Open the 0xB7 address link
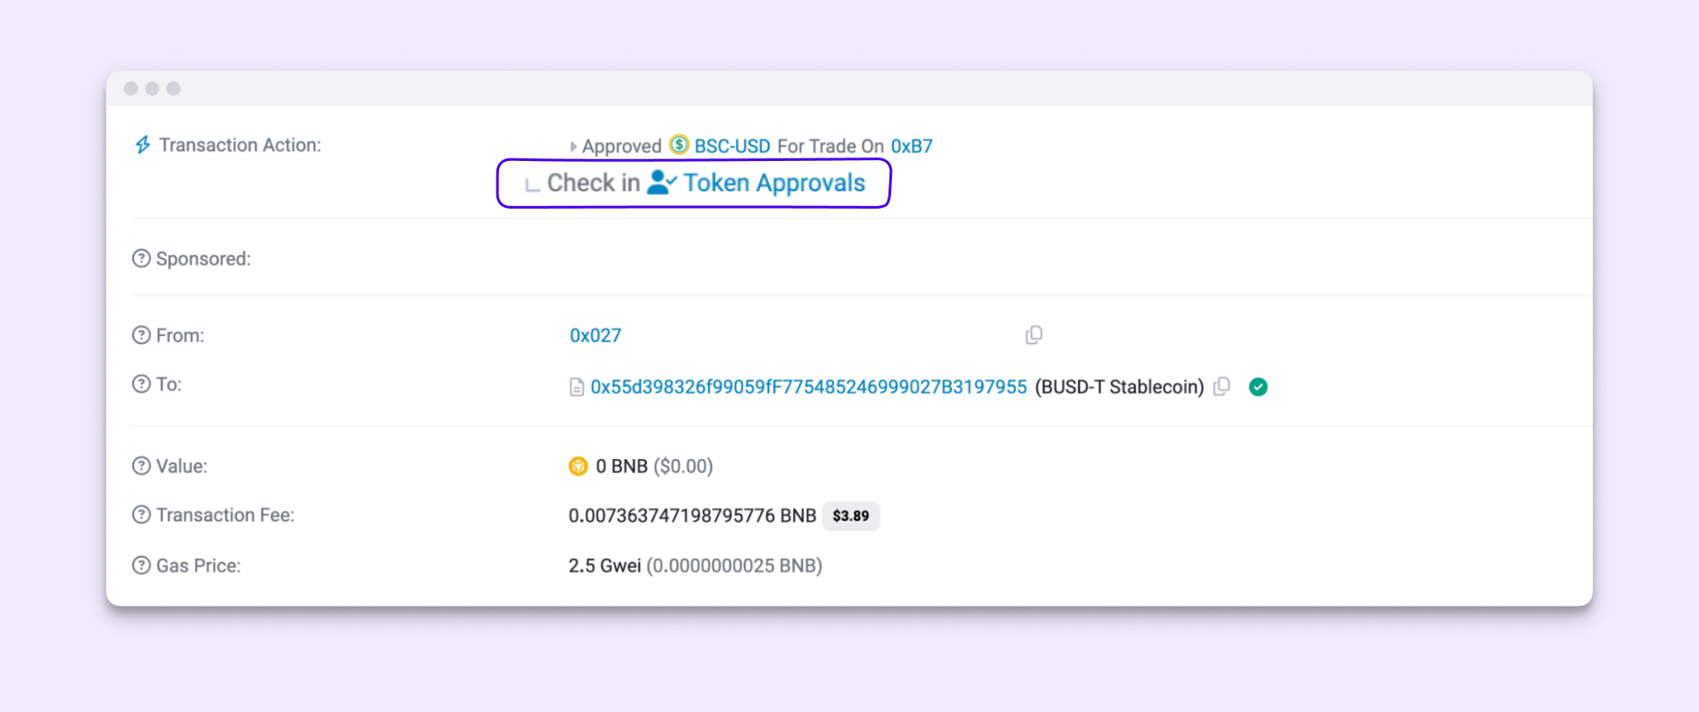The width and height of the screenshot is (1699, 712). pyautogui.click(x=911, y=146)
